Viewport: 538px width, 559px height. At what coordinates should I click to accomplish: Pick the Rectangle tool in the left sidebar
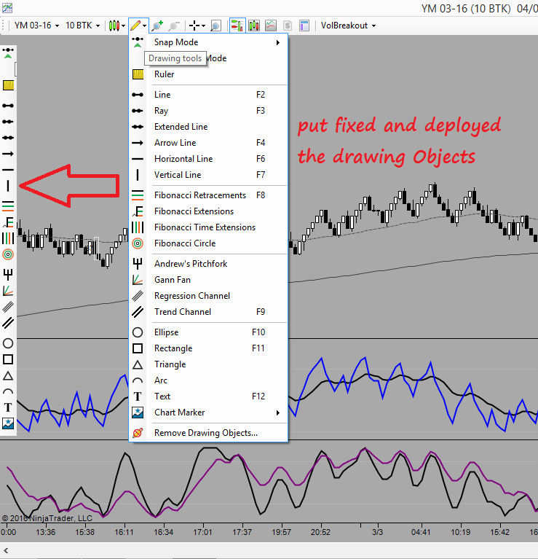pyautogui.click(x=8, y=359)
